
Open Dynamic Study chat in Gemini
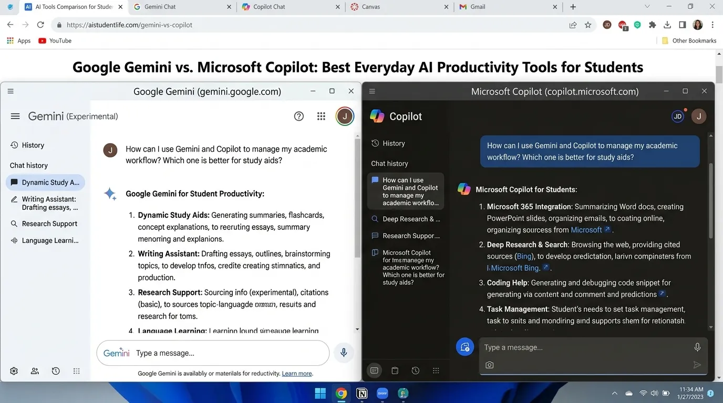click(45, 182)
